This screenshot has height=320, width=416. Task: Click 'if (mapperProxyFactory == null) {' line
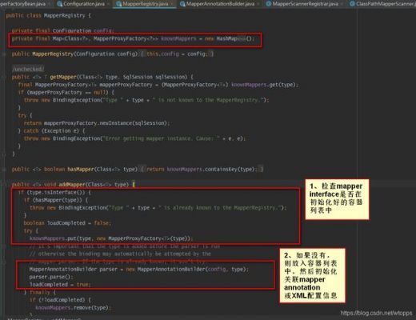point(66,93)
